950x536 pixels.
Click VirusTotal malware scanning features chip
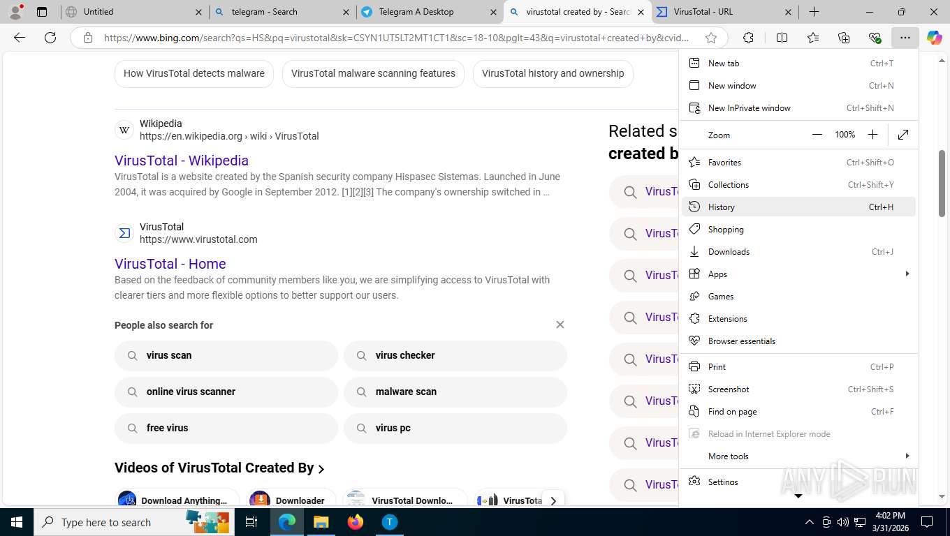[x=373, y=73]
